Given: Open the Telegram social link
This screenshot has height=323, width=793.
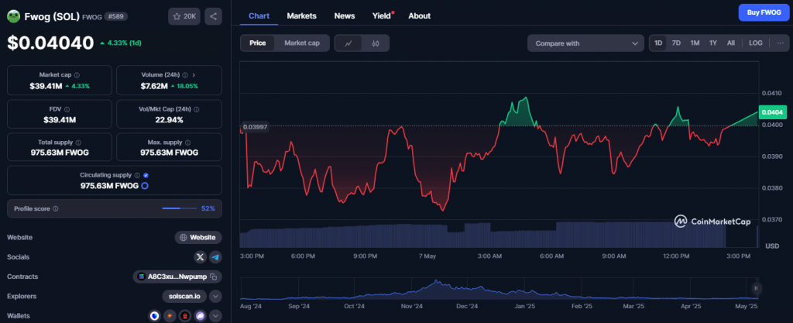Looking at the screenshot, I should coord(215,257).
